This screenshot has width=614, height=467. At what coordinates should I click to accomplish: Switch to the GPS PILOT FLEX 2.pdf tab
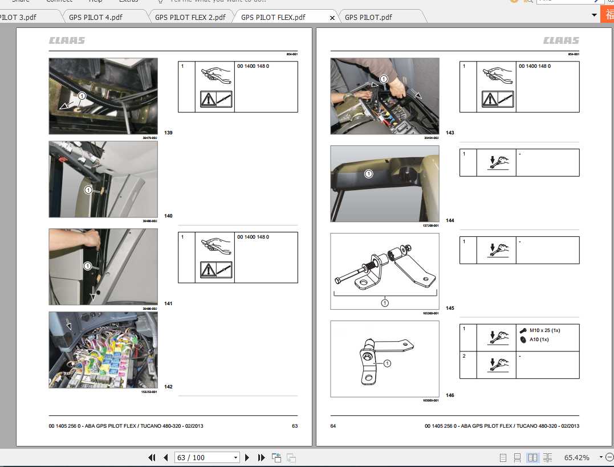click(190, 17)
